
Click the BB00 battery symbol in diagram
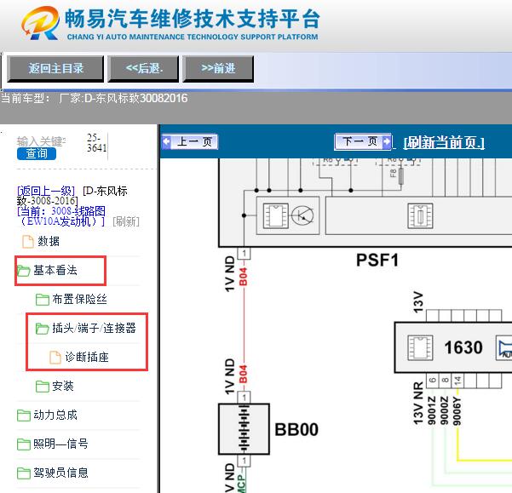244,429
